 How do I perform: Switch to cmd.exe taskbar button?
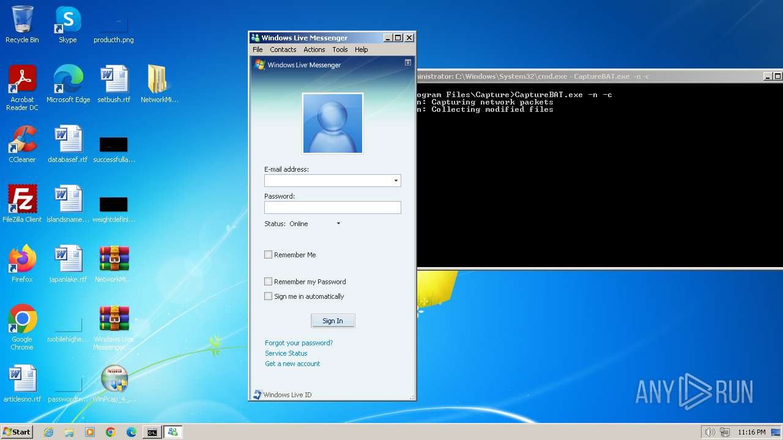click(152, 432)
